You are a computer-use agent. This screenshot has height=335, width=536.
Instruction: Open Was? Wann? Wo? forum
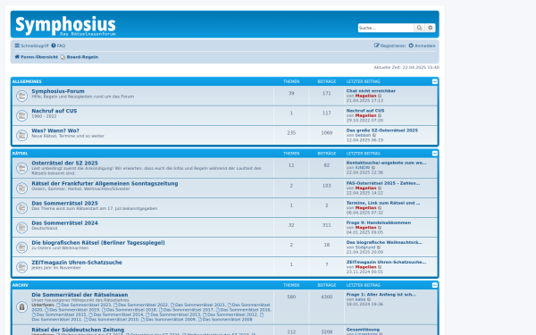click(55, 130)
